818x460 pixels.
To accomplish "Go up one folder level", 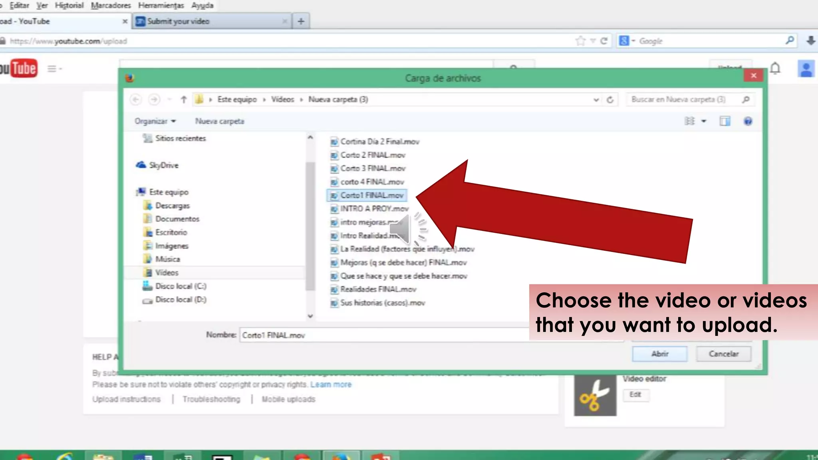I will 183,99.
